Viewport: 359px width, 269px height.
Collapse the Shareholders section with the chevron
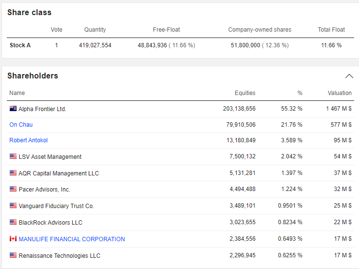[x=349, y=76]
